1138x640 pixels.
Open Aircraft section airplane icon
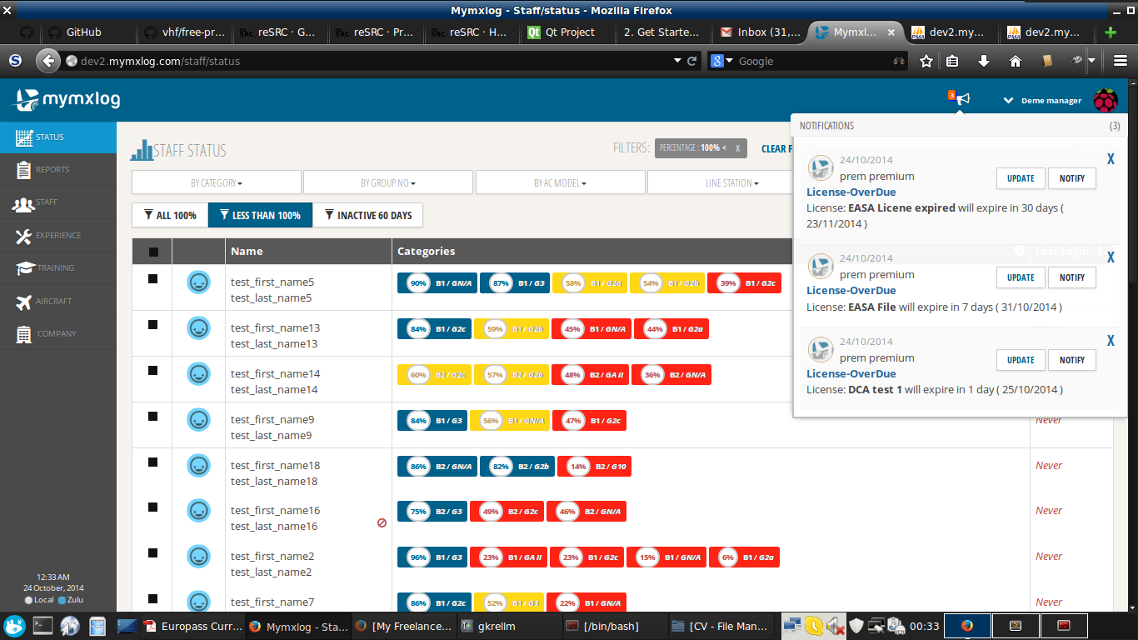[x=23, y=302]
